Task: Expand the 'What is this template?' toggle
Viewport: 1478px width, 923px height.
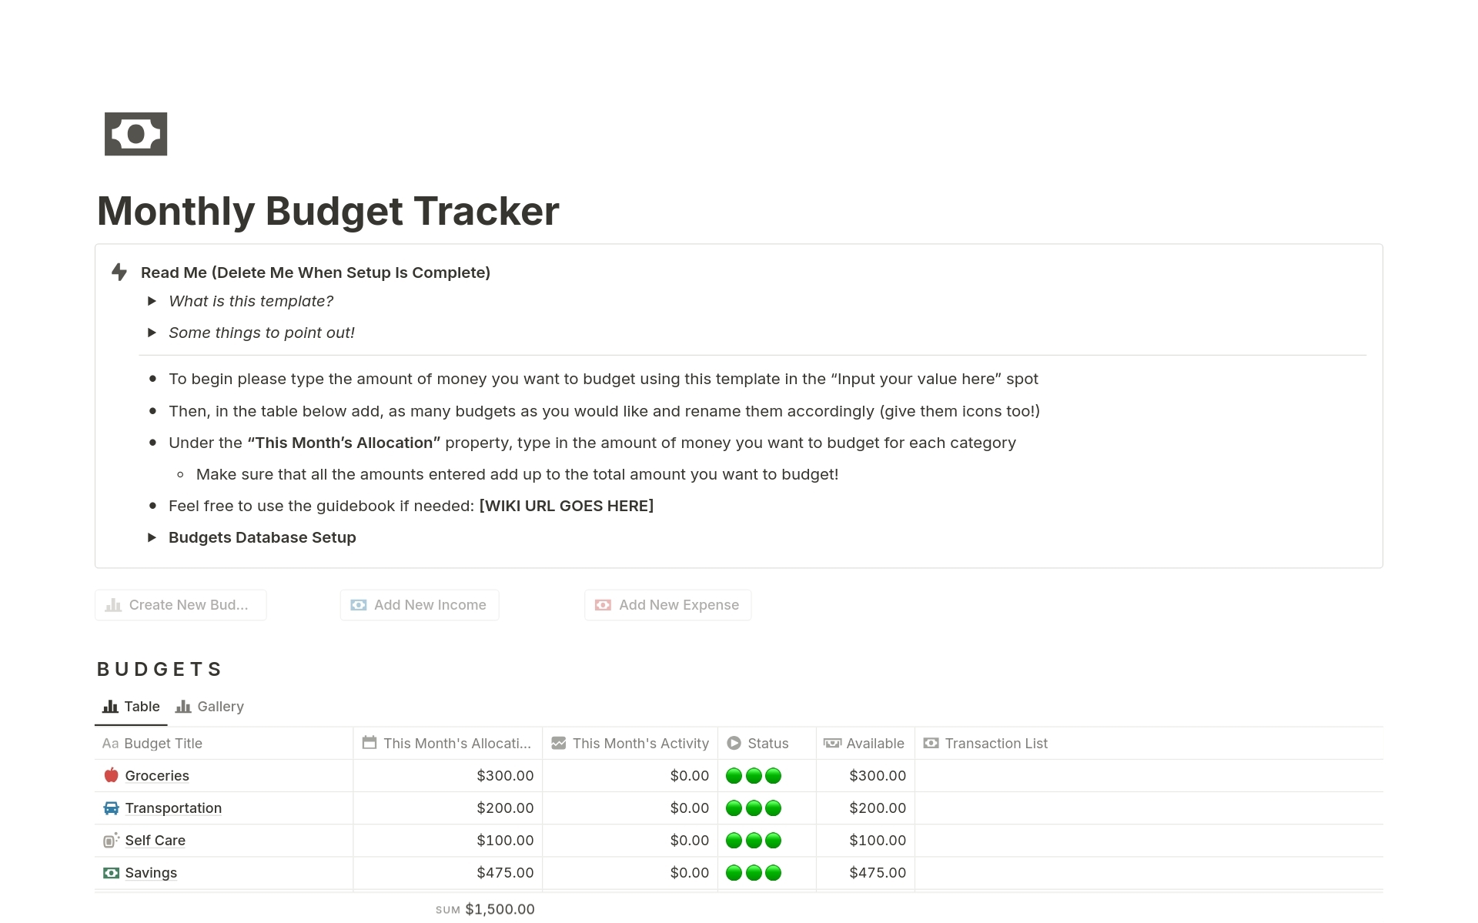Action: click(x=152, y=301)
